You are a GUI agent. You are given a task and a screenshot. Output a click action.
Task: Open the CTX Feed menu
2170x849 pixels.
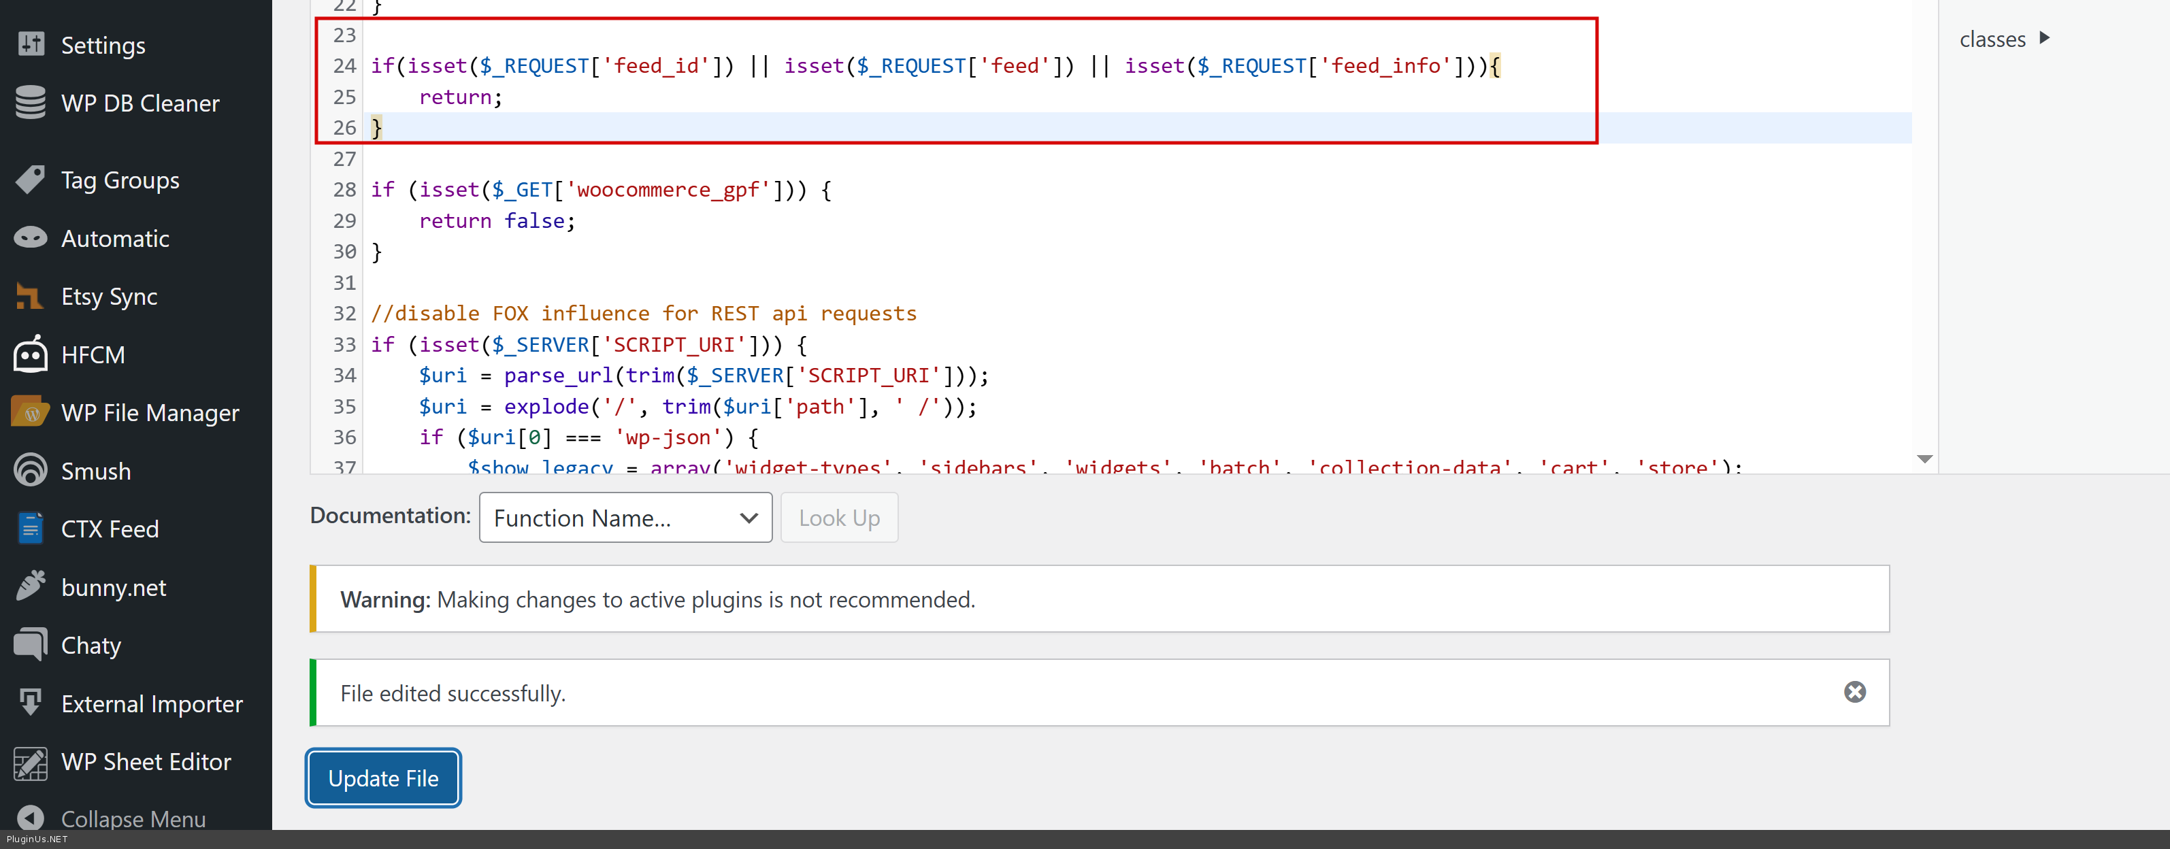coord(110,529)
